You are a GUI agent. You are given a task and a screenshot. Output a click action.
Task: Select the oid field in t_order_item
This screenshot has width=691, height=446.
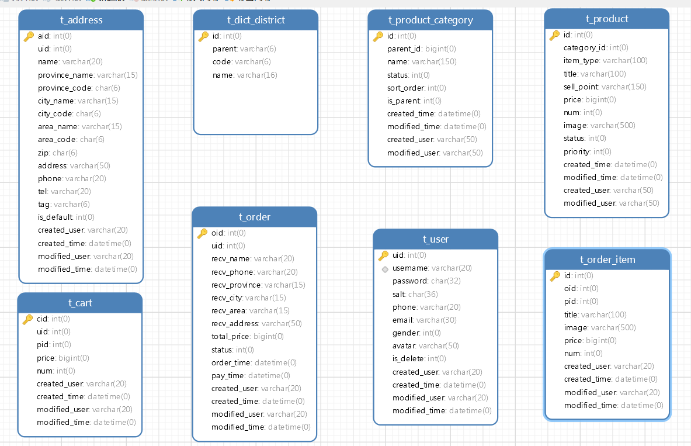581,289
